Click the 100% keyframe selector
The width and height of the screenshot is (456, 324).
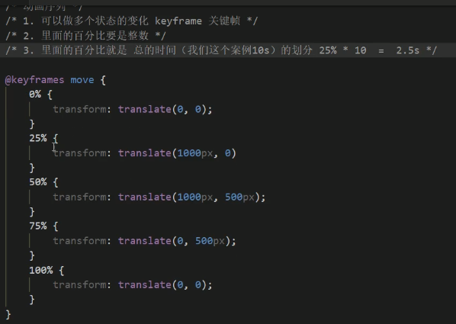[x=41, y=270]
